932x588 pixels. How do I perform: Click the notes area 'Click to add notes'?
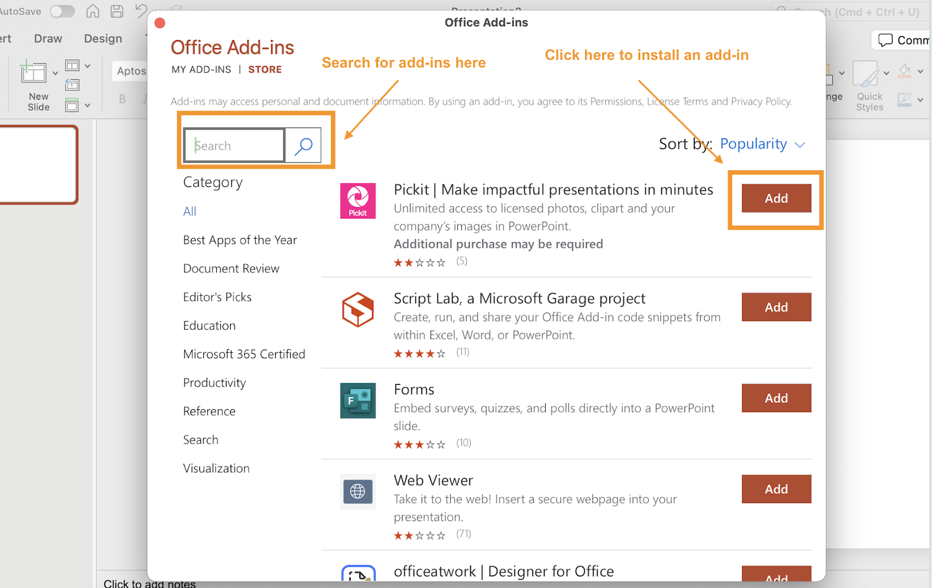[x=150, y=583]
